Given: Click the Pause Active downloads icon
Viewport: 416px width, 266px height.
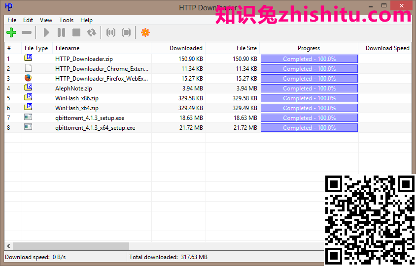Looking at the screenshot, I should pos(111,32).
